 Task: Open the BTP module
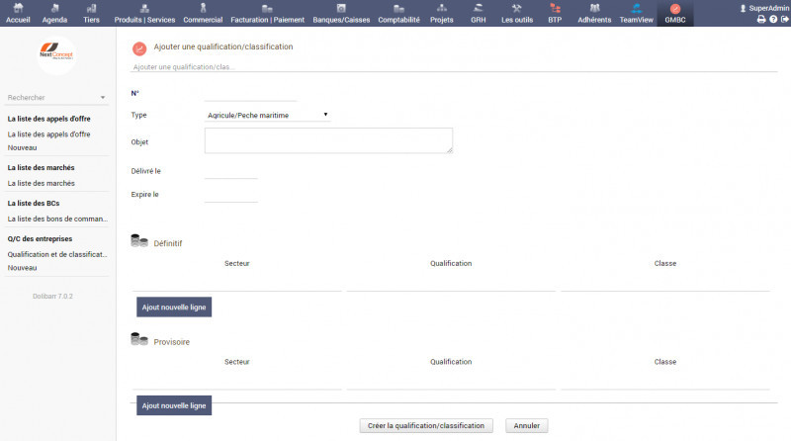click(555, 14)
